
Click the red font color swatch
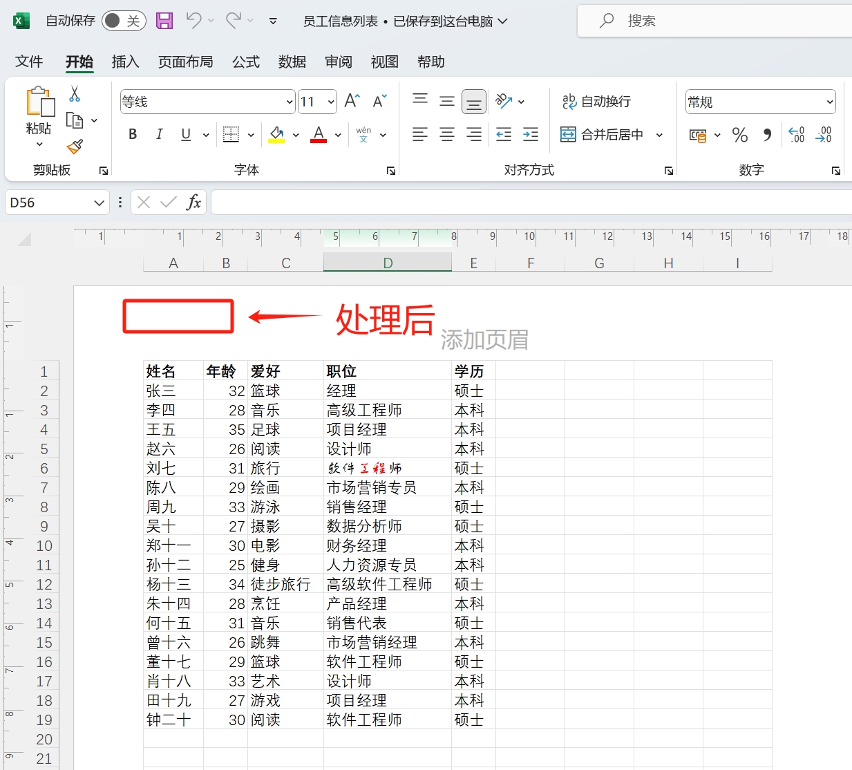317,141
